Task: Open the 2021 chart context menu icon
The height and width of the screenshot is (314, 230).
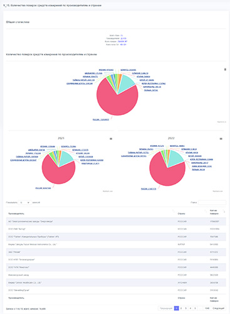Action: click(111, 139)
